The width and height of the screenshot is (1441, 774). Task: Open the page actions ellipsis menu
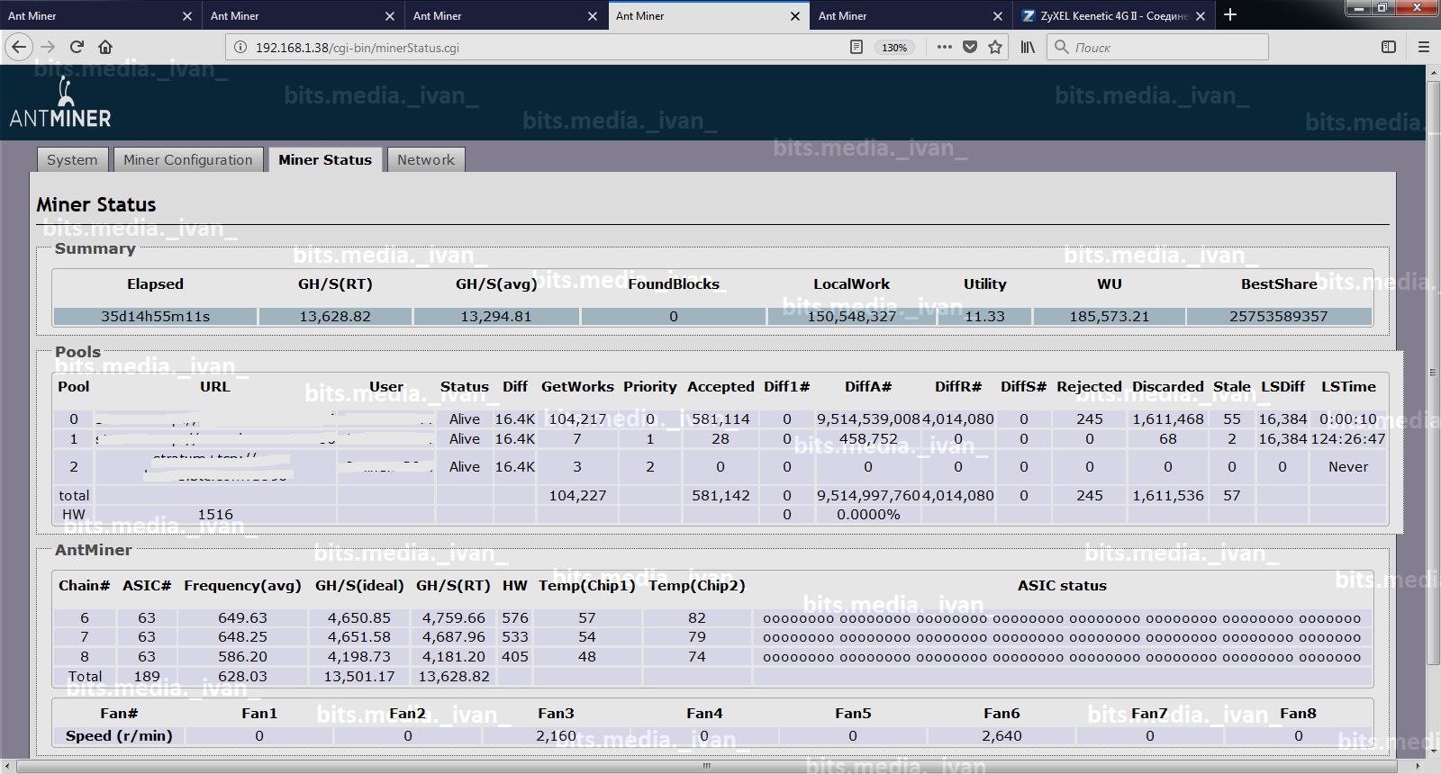pyautogui.click(x=944, y=47)
